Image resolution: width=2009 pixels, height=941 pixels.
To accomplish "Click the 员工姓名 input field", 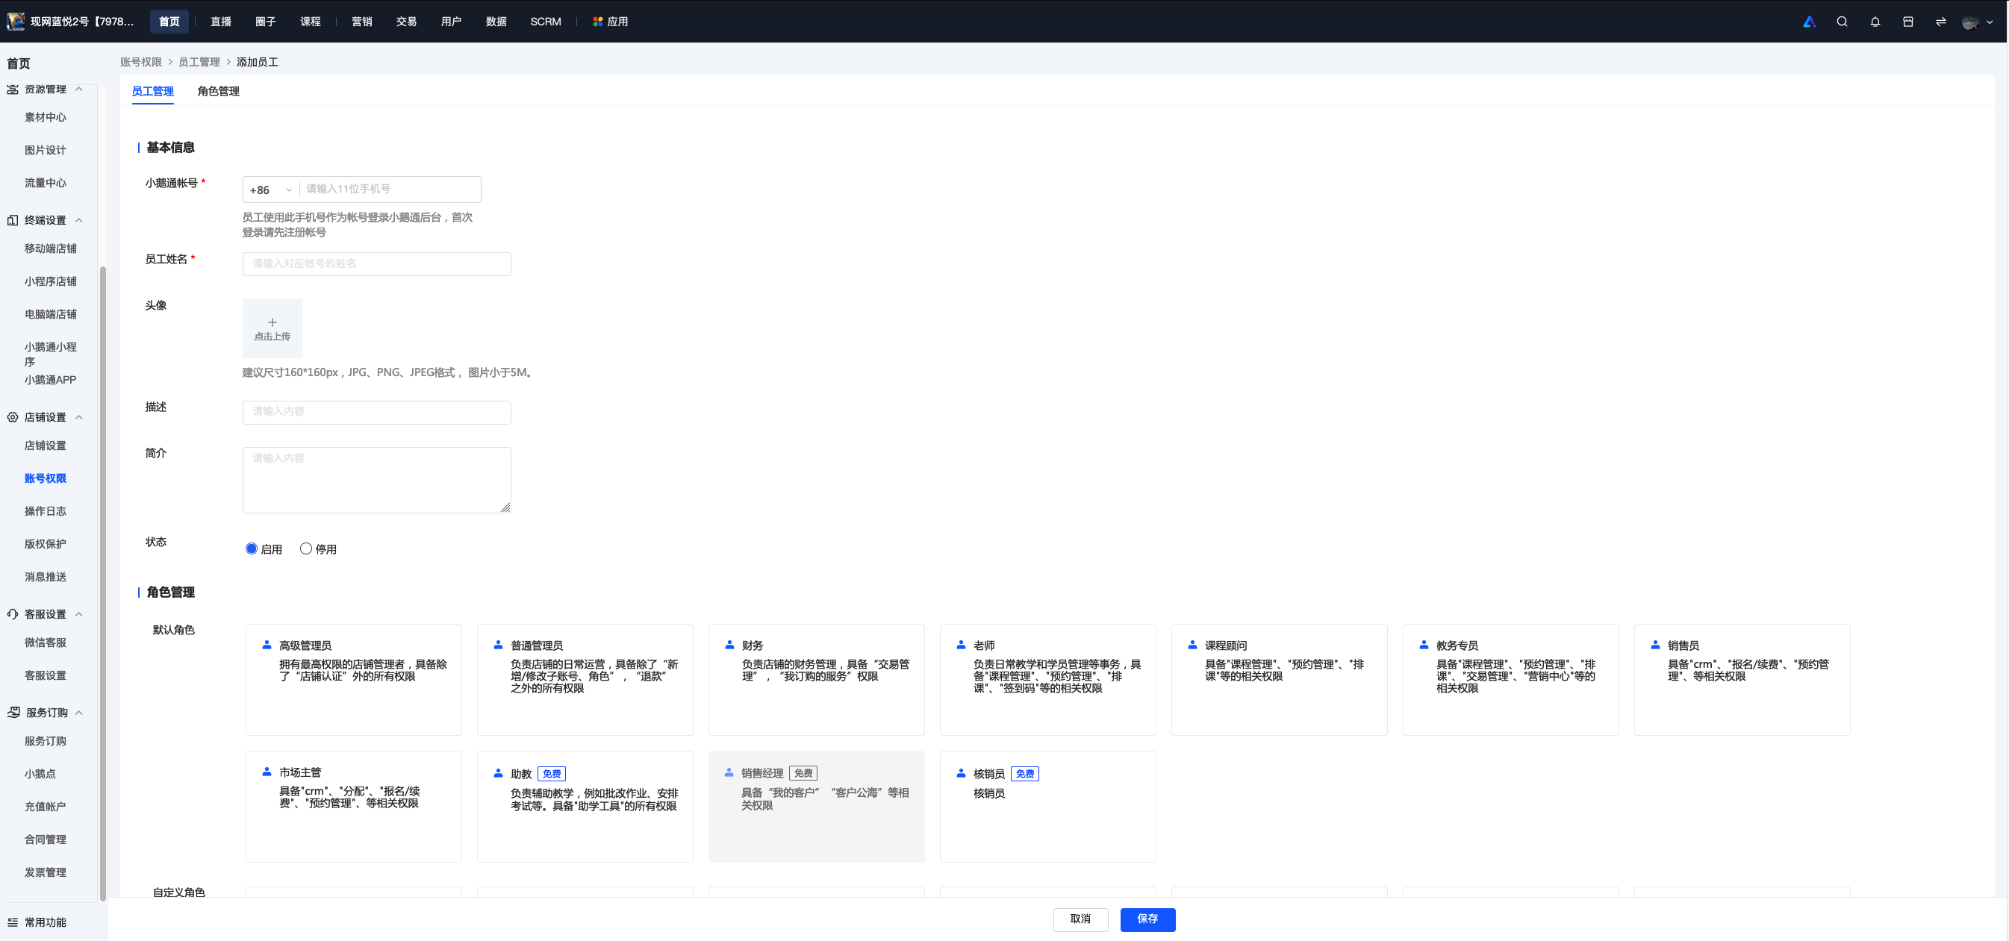I will [x=377, y=263].
